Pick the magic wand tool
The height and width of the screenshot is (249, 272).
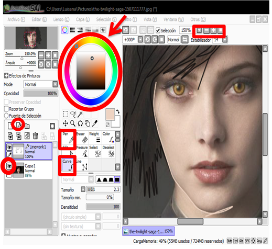click(x=80, y=115)
